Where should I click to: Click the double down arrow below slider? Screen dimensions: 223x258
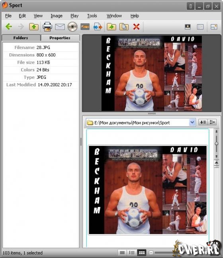(216, 156)
